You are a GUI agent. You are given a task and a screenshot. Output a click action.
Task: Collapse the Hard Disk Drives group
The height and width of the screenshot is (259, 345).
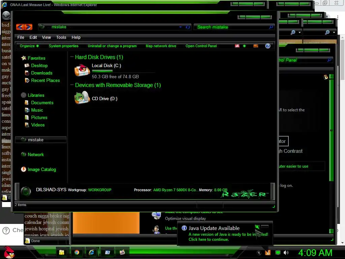(x=72, y=57)
